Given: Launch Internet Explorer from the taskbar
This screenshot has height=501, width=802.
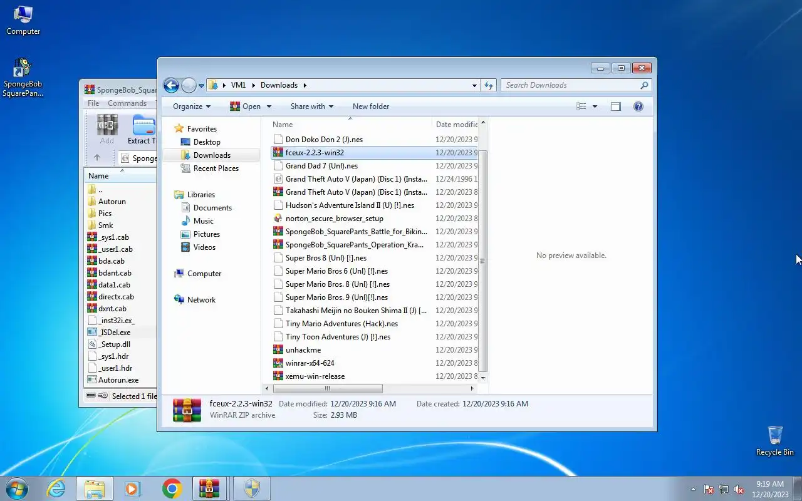Looking at the screenshot, I should 56,488.
